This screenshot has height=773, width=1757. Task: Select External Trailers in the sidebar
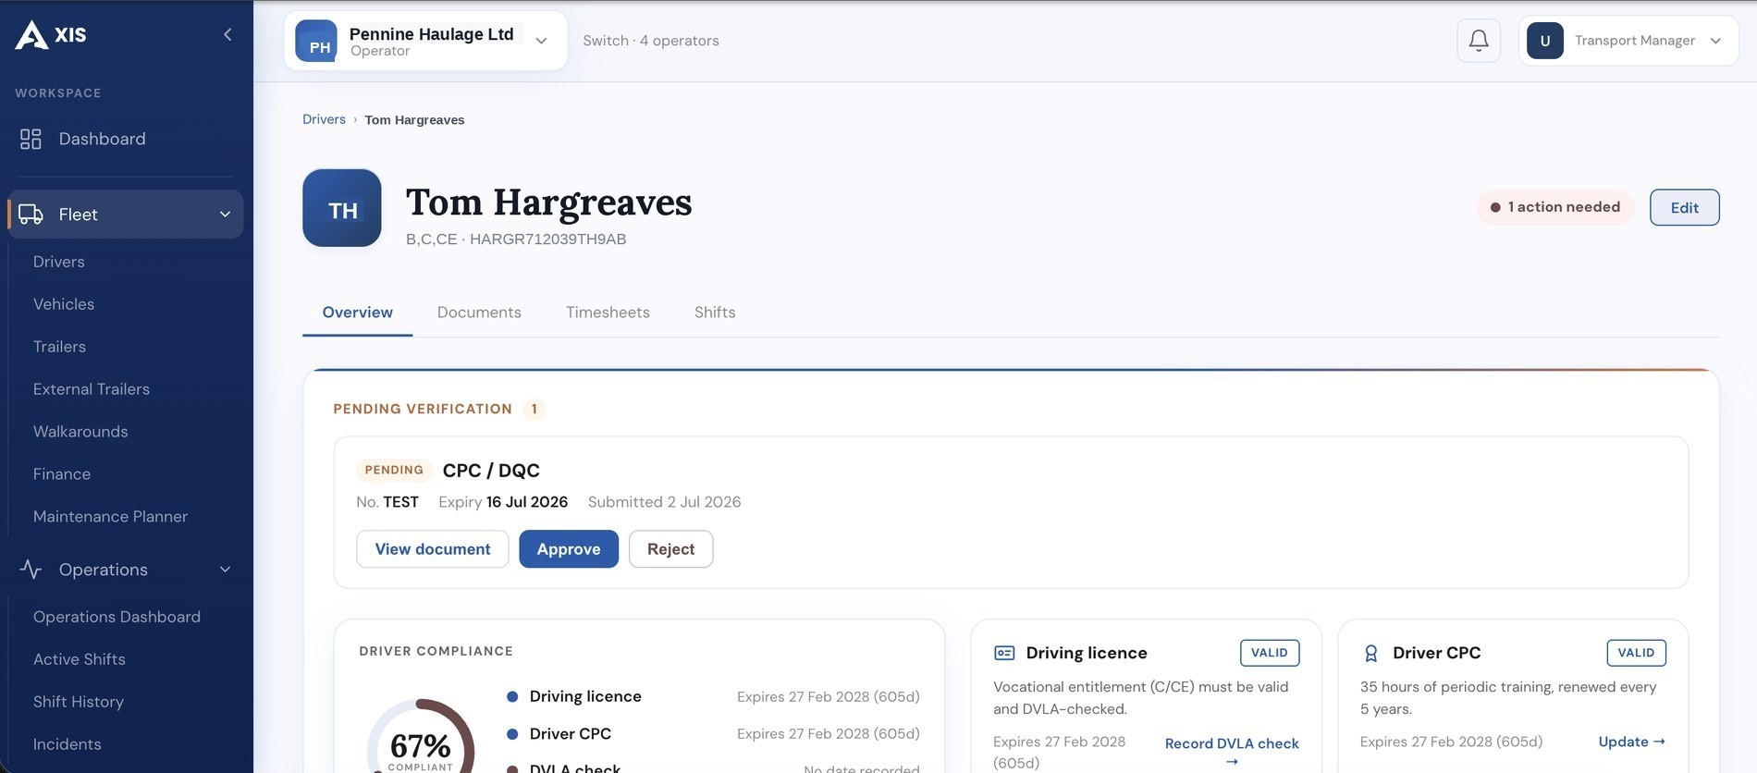(92, 389)
